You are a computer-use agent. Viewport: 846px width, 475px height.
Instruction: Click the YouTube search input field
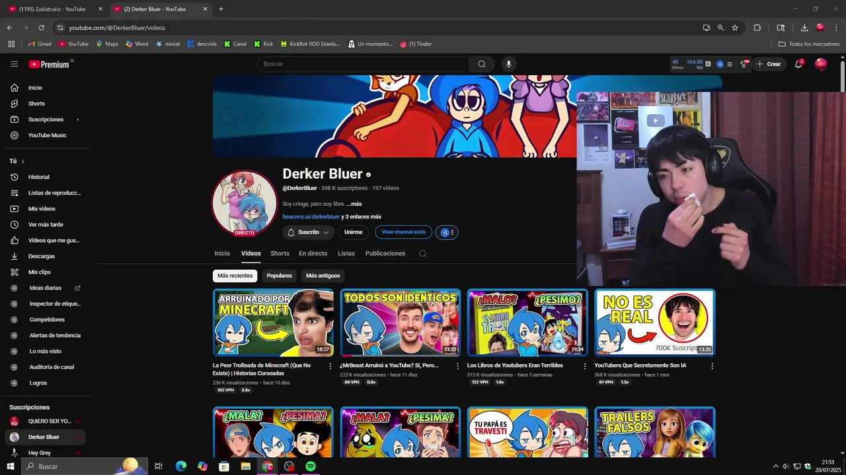click(363, 64)
